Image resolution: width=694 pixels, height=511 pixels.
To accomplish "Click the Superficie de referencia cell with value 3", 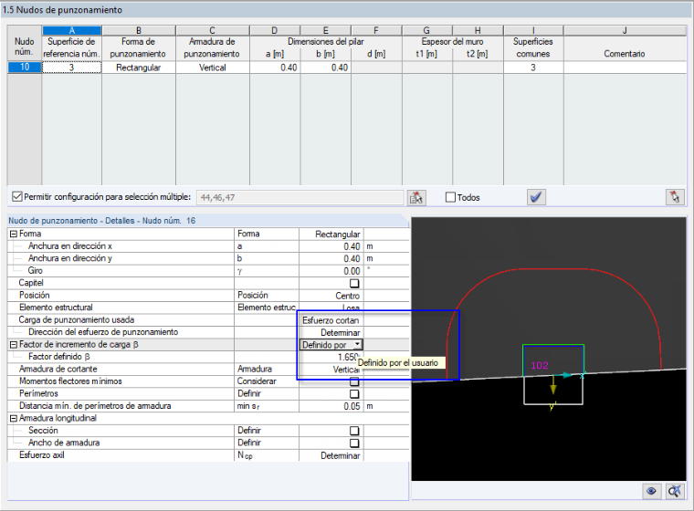I will 72,68.
